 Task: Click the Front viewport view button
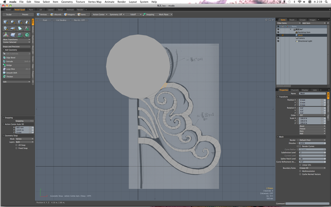point(45,20)
